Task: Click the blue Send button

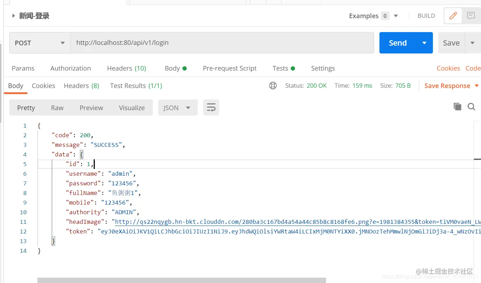Action: tap(398, 43)
